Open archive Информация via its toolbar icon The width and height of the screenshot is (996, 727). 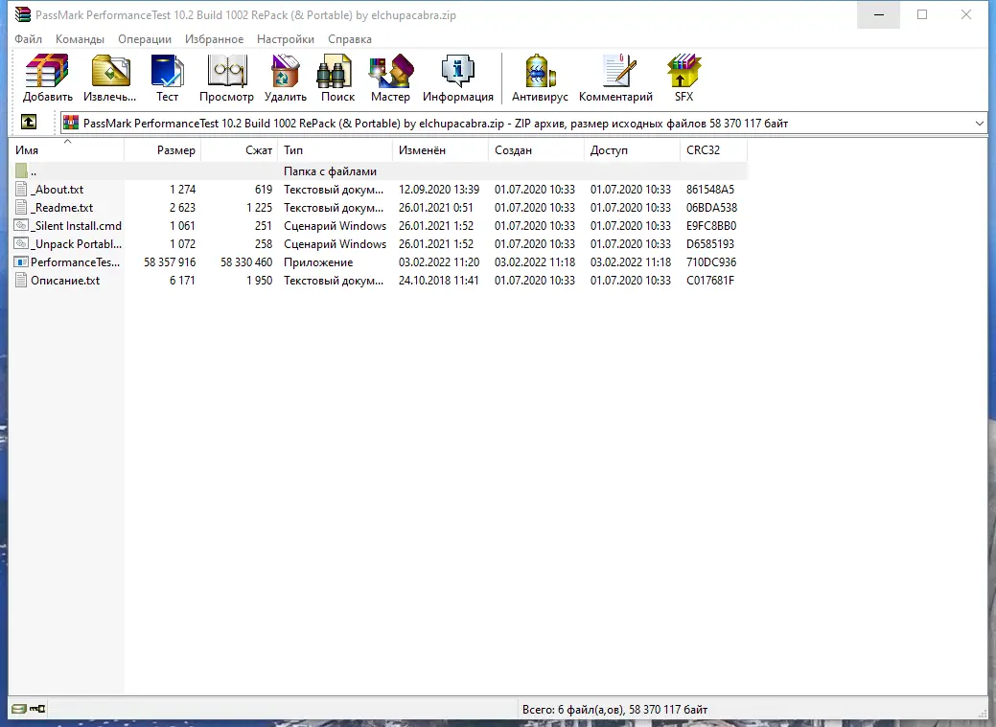coord(458,77)
